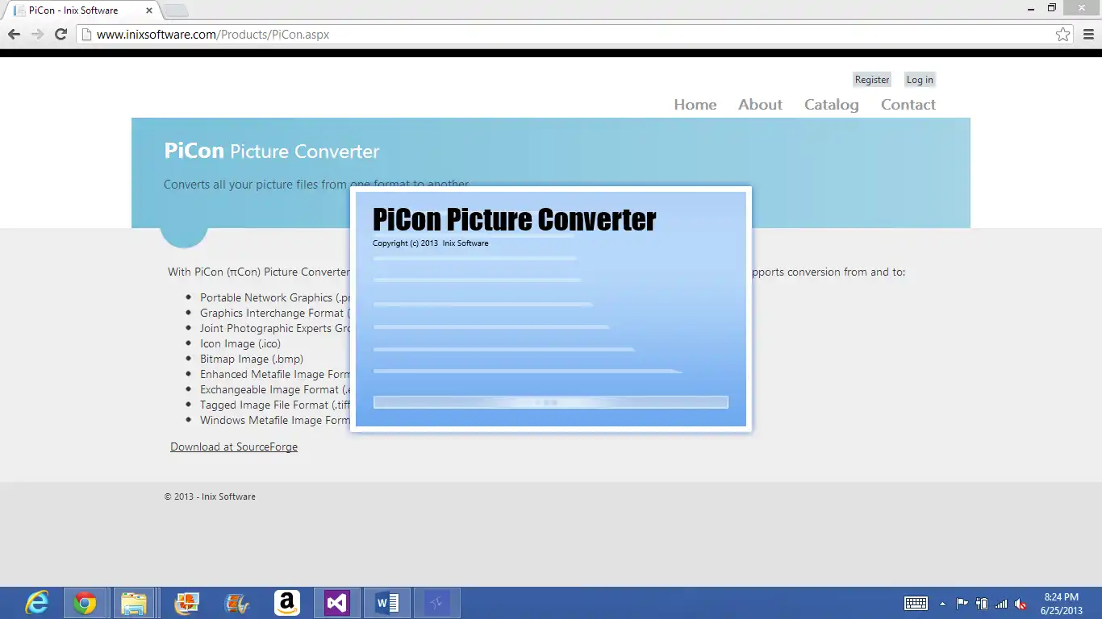This screenshot has width=1102, height=619.
Task: Switch to Google Chrome in the taskbar
Action: 86,603
